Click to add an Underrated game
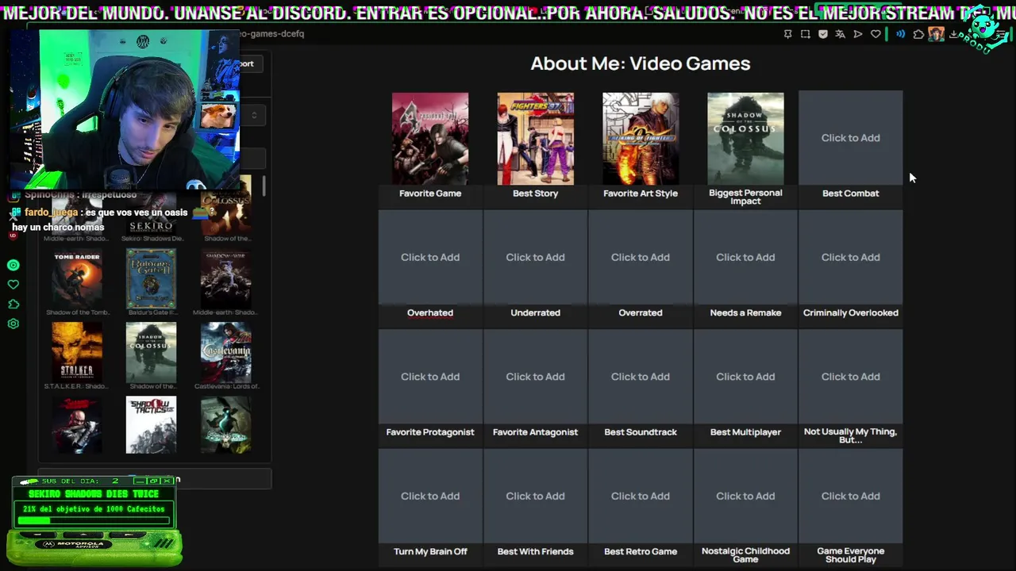1016x571 pixels. click(x=535, y=257)
